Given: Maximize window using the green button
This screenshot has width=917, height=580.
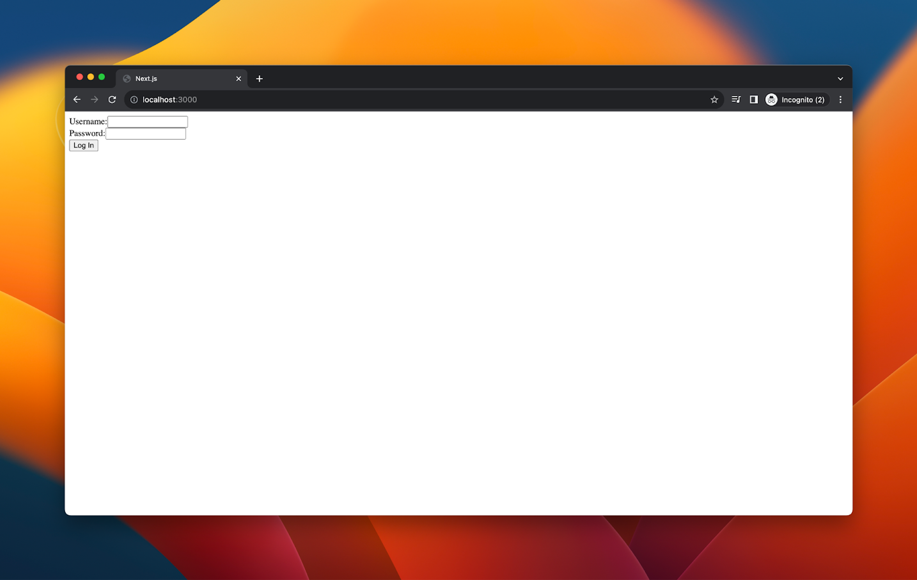Looking at the screenshot, I should tap(102, 77).
